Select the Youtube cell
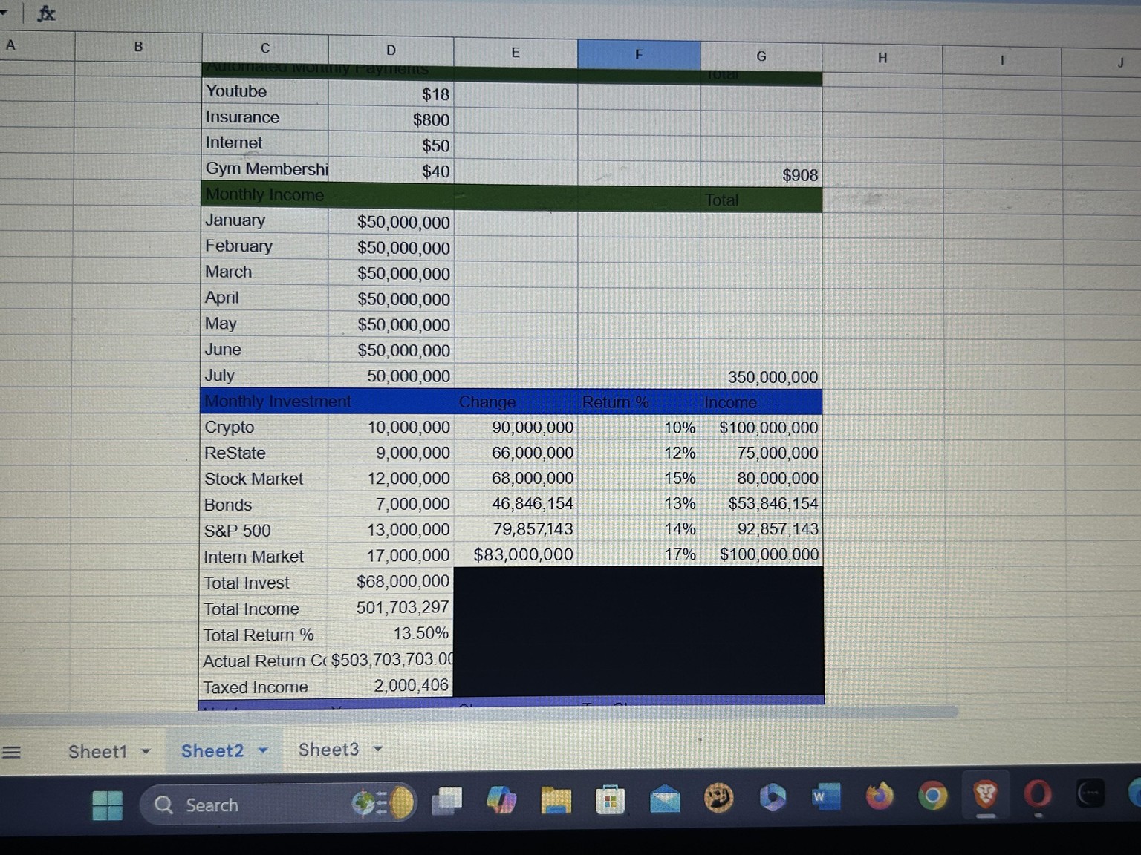 click(265, 91)
